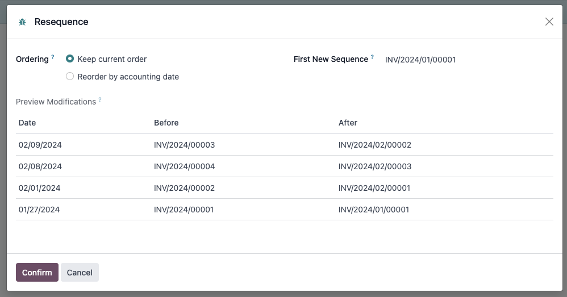The width and height of the screenshot is (567, 297).
Task: Click the After value INV/2024/02/00002
Action: pos(374,145)
